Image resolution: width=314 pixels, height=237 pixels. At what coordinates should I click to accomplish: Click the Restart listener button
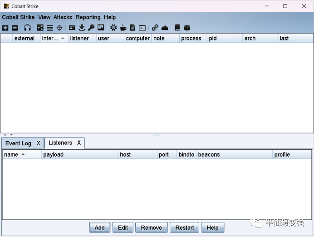(184, 227)
